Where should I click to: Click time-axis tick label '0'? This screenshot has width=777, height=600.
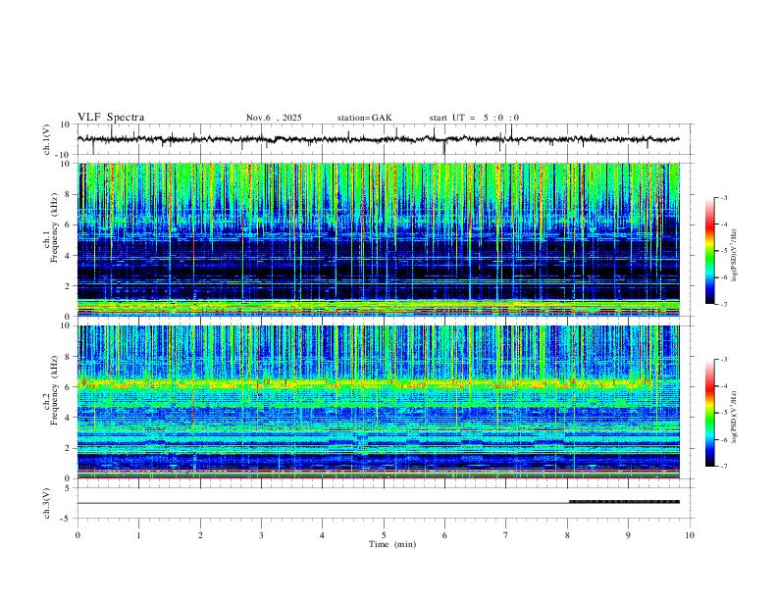[x=78, y=535]
